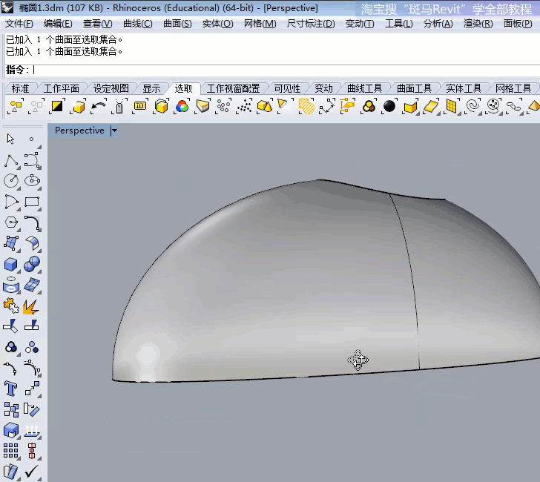Click the Select None greyed icon
The height and width of the screenshot is (482, 540).
pos(36,106)
